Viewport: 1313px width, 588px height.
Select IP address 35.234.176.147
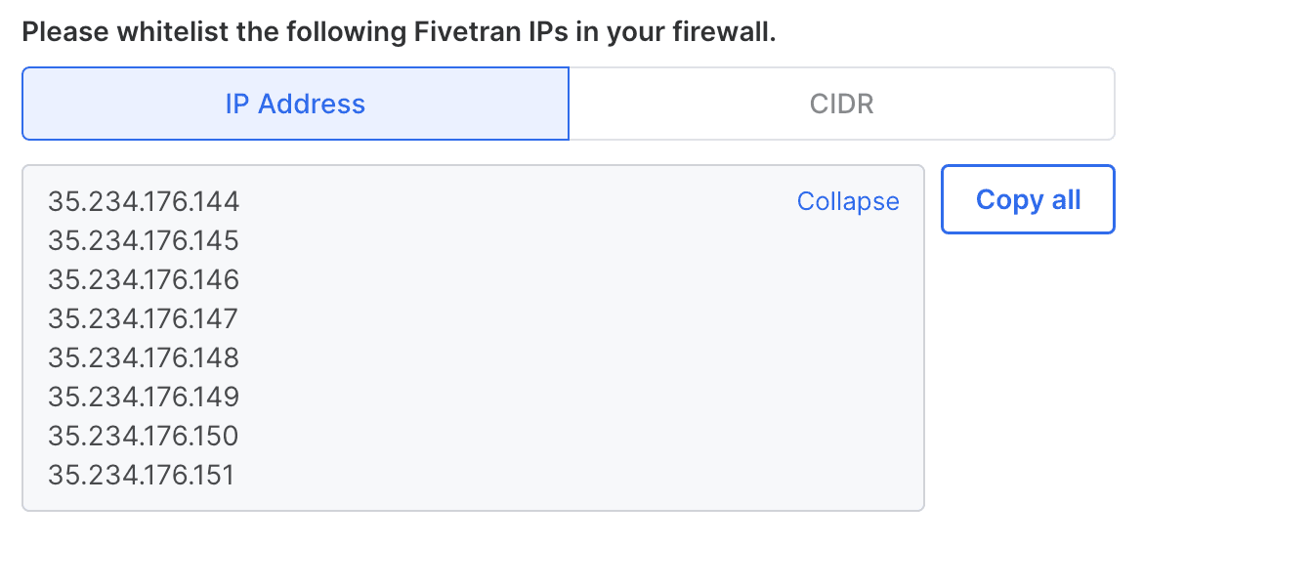[x=143, y=318]
